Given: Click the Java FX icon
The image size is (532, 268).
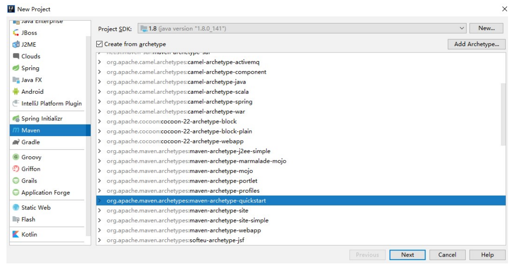Looking at the screenshot, I should coord(16,80).
